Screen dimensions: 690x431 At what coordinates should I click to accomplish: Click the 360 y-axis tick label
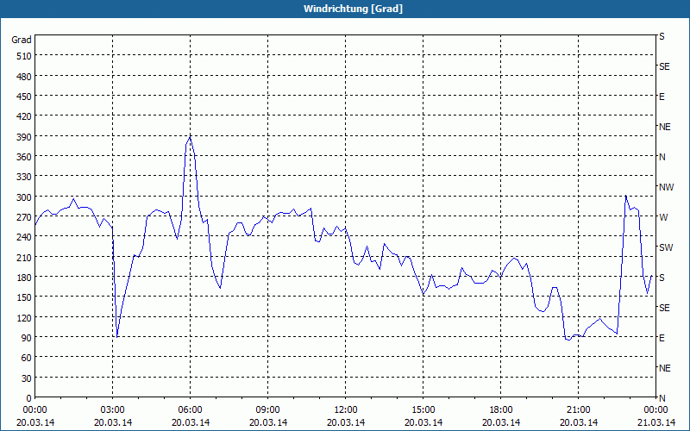tap(24, 157)
